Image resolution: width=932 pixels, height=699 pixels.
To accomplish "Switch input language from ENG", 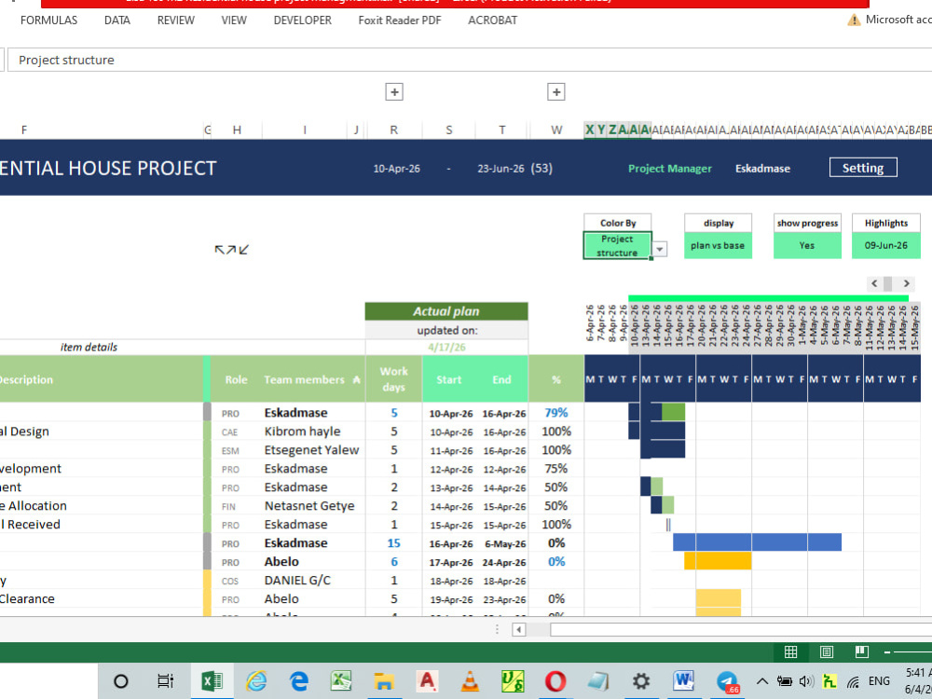I will pos(879,681).
